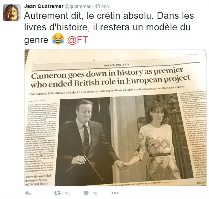Open the @quatremer handle link
Image resolution: width=209 pixels, height=199 pixels.
click(x=78, y=7)
